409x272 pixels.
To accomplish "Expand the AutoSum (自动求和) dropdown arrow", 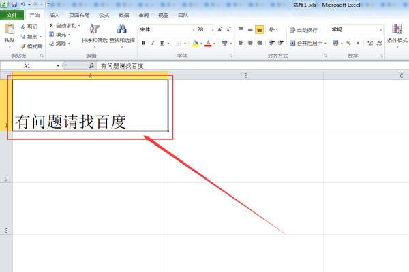I will (x=79, y=26).
